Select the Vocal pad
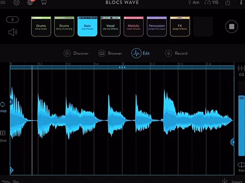Image resolution: width=245 pixels, height=183 pixels. click(x=111, y=26)
